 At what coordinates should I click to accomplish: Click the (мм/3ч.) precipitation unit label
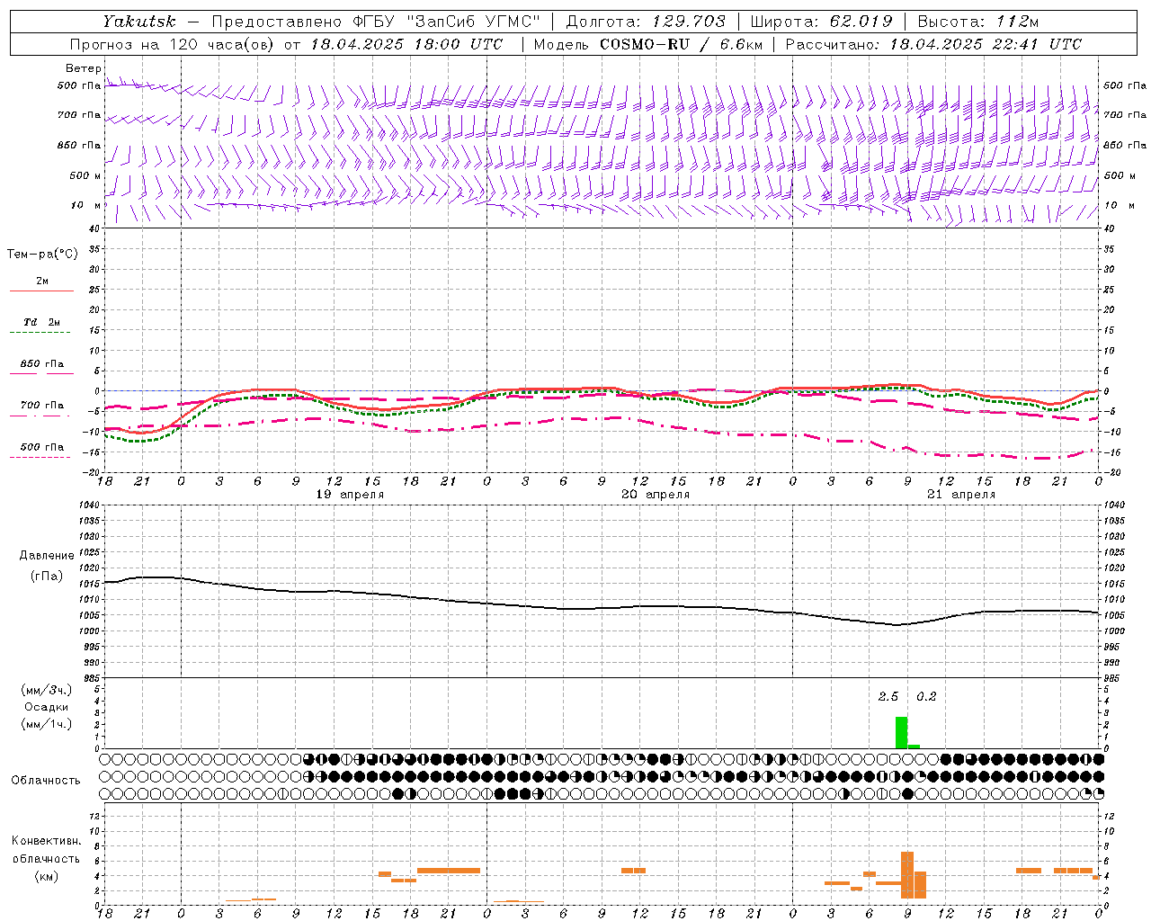[x=47, y=690]
